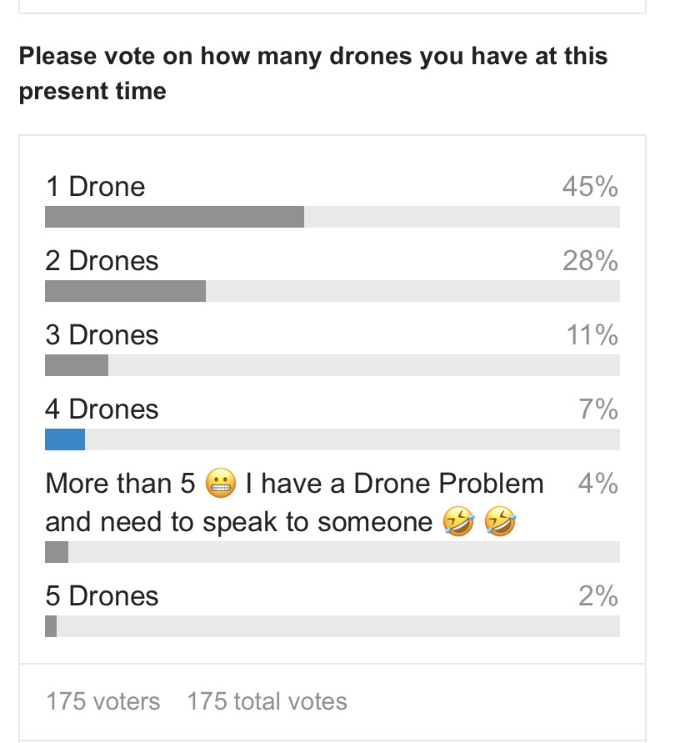This screenshot has width=690, height=743.
Task: Click the poll question heading text
Action: click(x=312, y=73)
